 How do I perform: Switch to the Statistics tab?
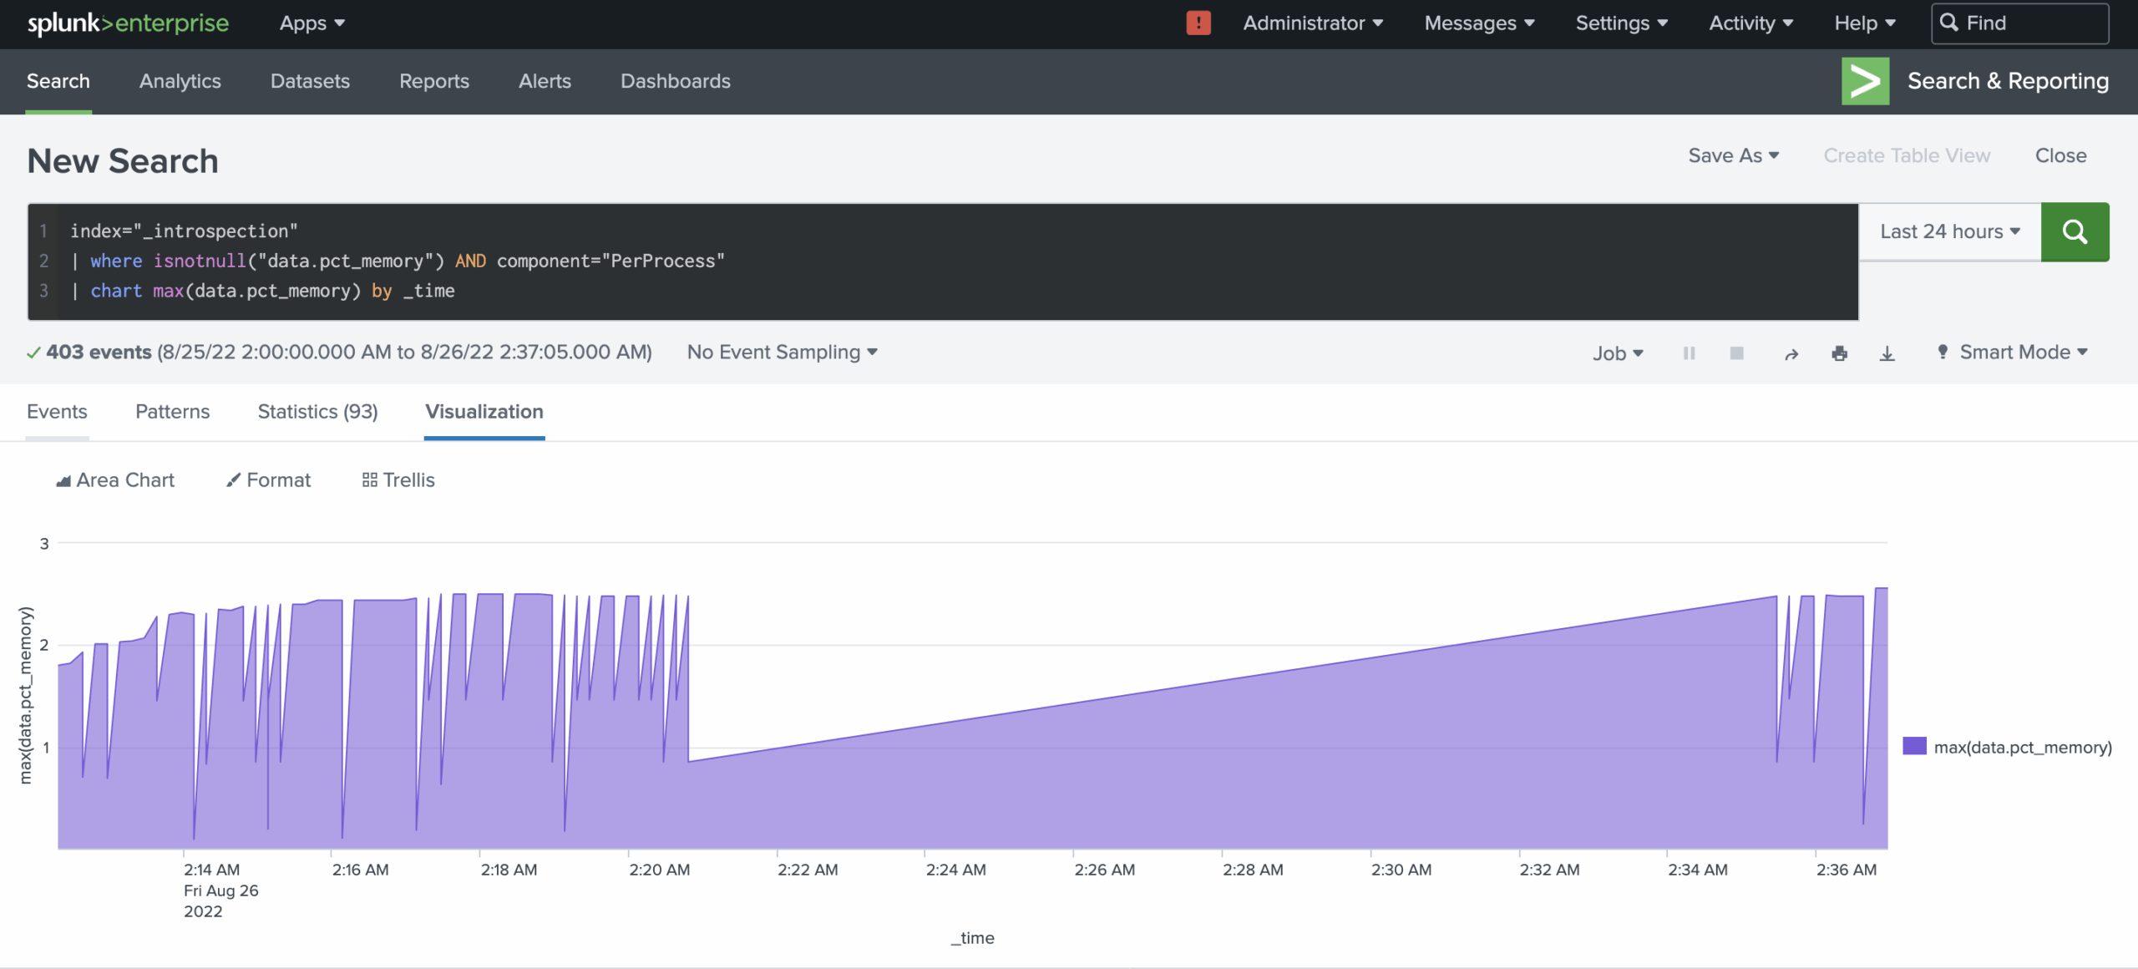coord(317,411)
